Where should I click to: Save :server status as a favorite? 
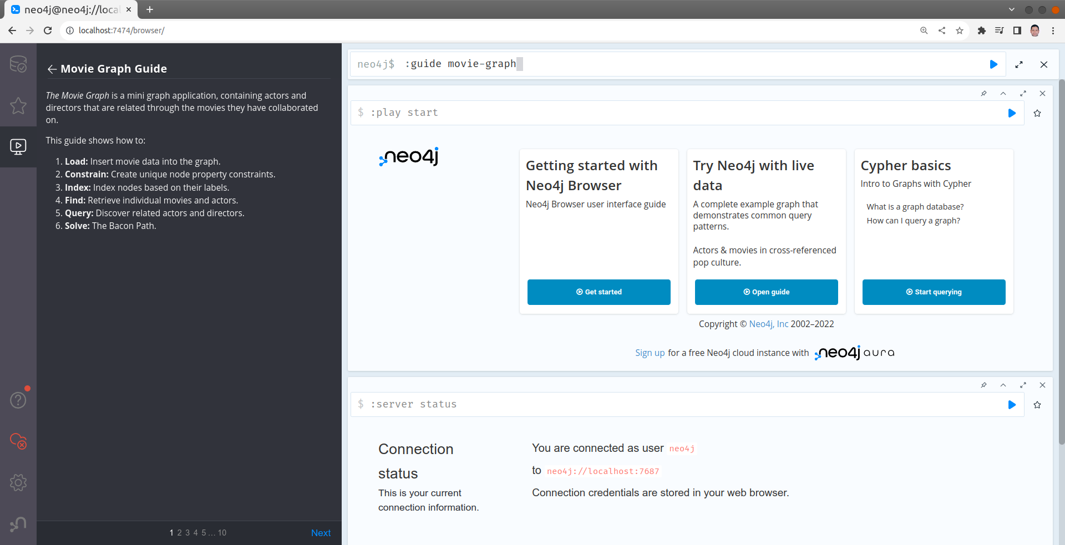point(1037,405)
